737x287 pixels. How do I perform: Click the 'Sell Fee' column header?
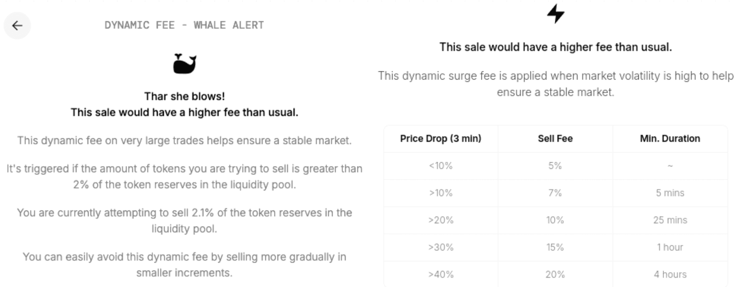pyautogui.click(x=555, y=139)
